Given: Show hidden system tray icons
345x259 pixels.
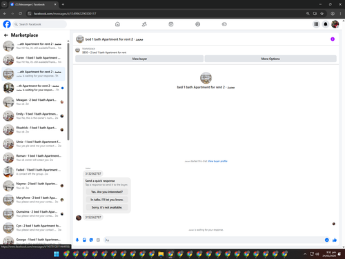Looking at the screenshot, I should tap(305, 254).
